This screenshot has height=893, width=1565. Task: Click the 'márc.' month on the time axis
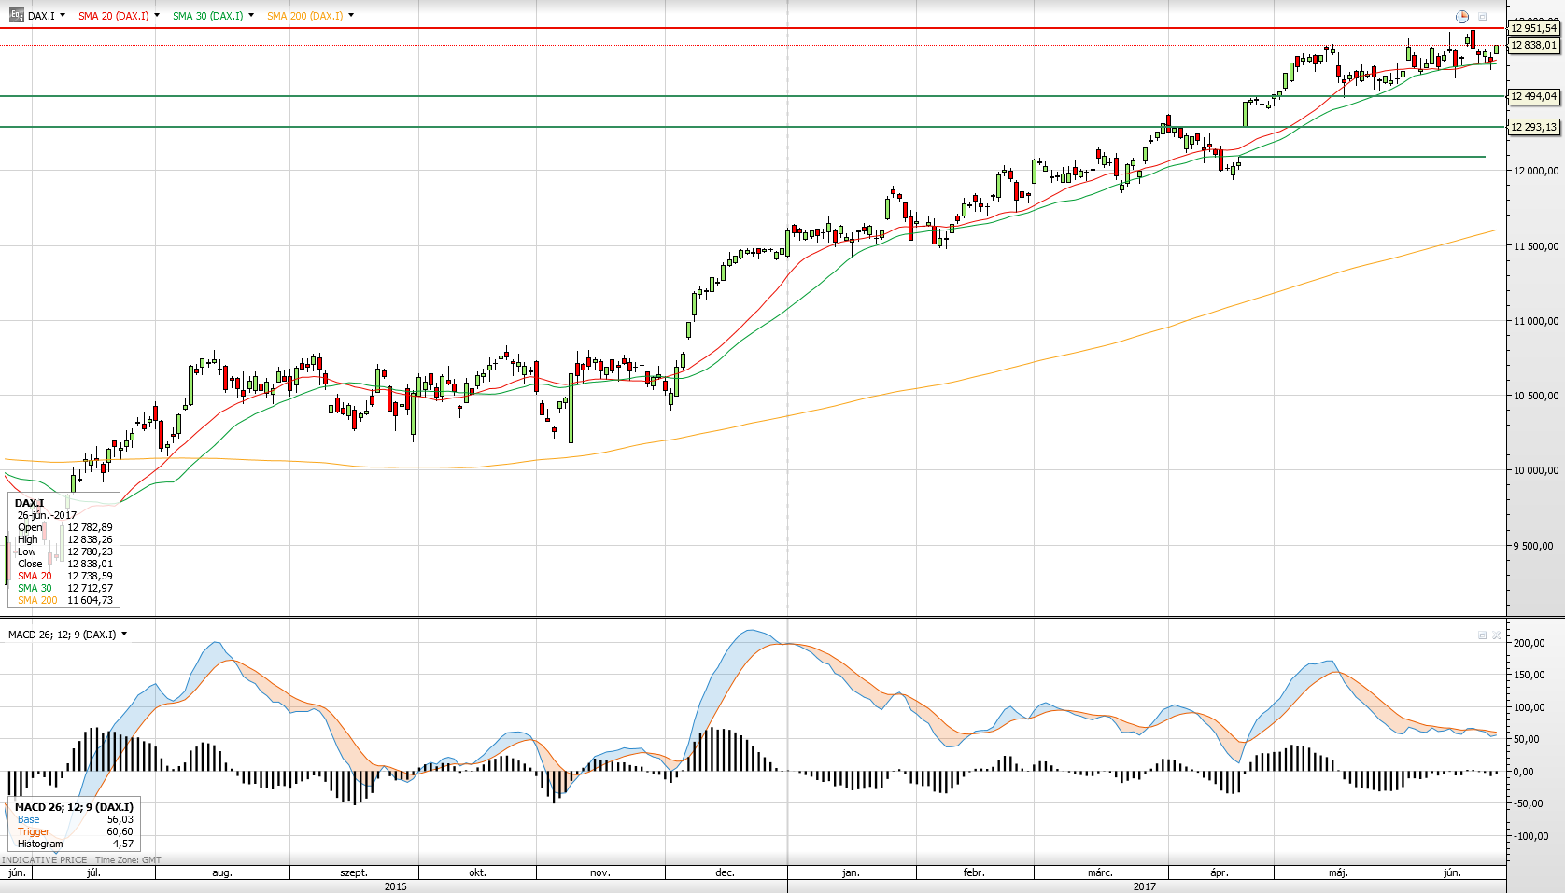(x=1100, y=873)
